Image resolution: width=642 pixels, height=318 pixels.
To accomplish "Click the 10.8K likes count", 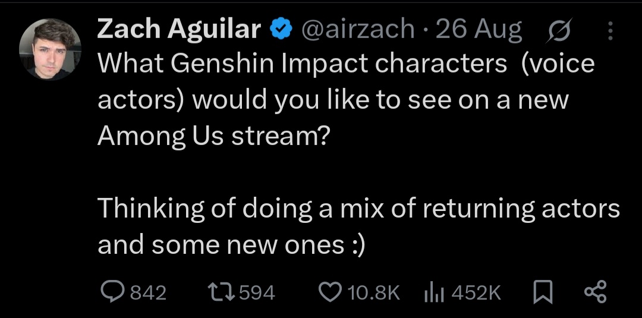I will point(373,292).
